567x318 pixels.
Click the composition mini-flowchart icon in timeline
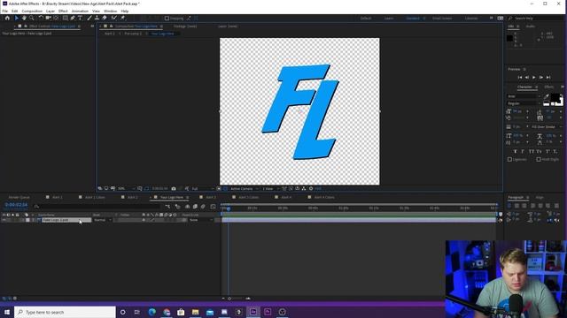167,207
